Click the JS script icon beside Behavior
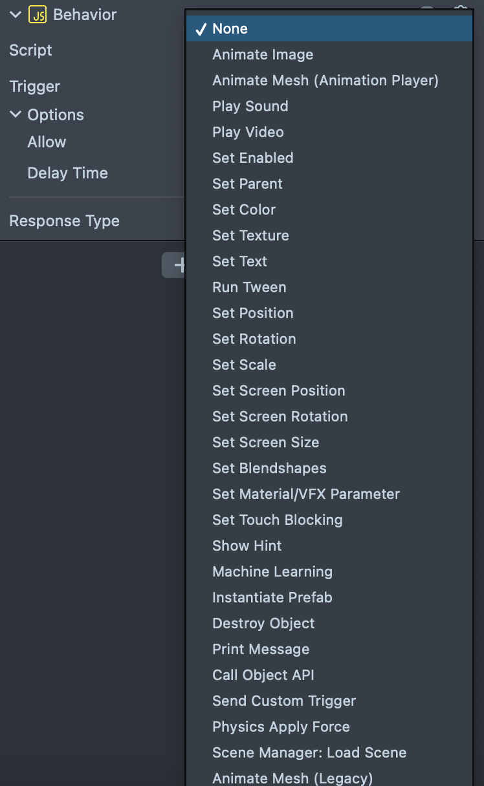Viewport: 484px width, 786px height. 38,15
